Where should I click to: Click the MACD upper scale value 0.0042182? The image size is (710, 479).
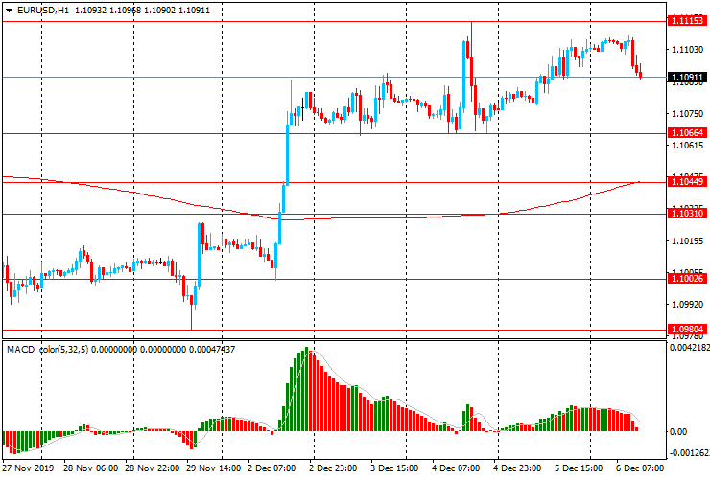(x=689, y=348)
